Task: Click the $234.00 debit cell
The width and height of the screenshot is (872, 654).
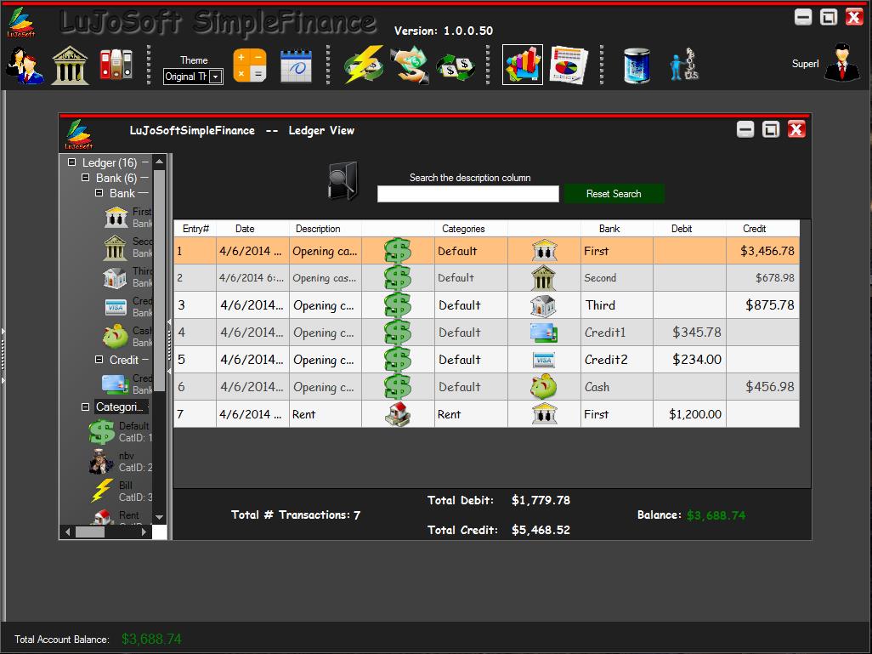Action: [689, 360]
